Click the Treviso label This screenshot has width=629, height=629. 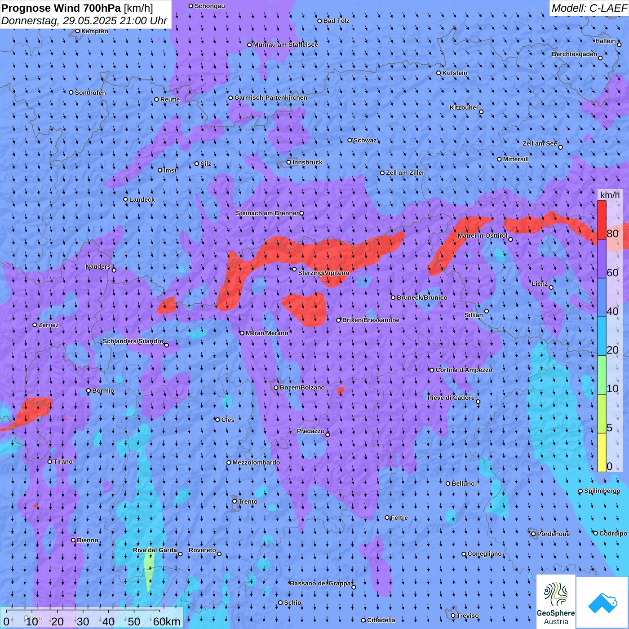[468, 616]
